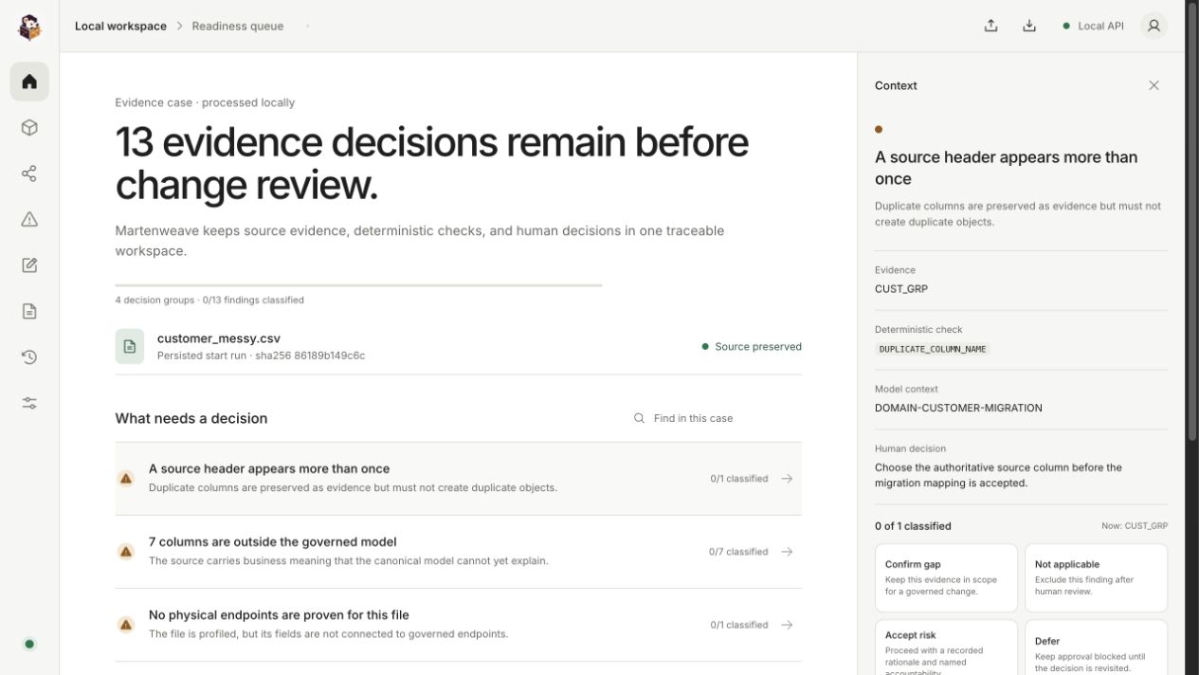The image size is (1199, 675).
Task: Click the download icon in top bar
Action: [x=1029, y=27]
